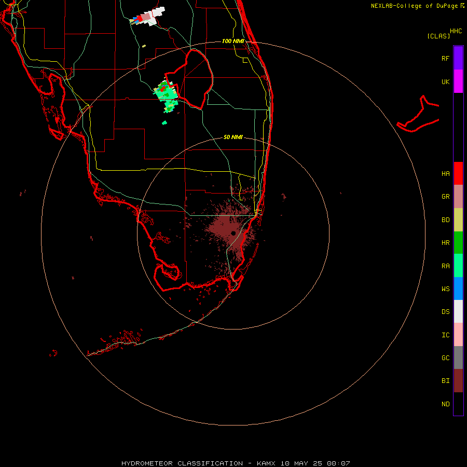467x467 pixels.
Task: Click the 'HA' legend label
Action: 445,174
